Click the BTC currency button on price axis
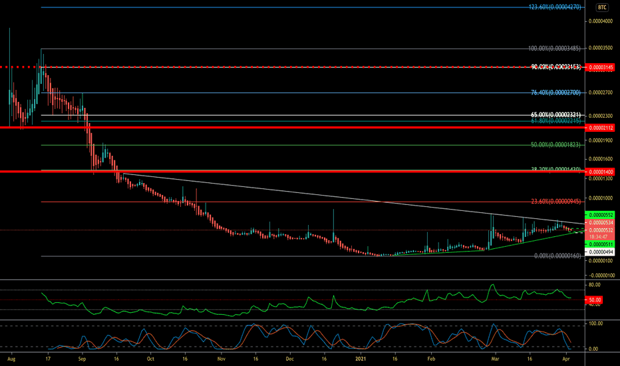 click(x=602, y=7)
